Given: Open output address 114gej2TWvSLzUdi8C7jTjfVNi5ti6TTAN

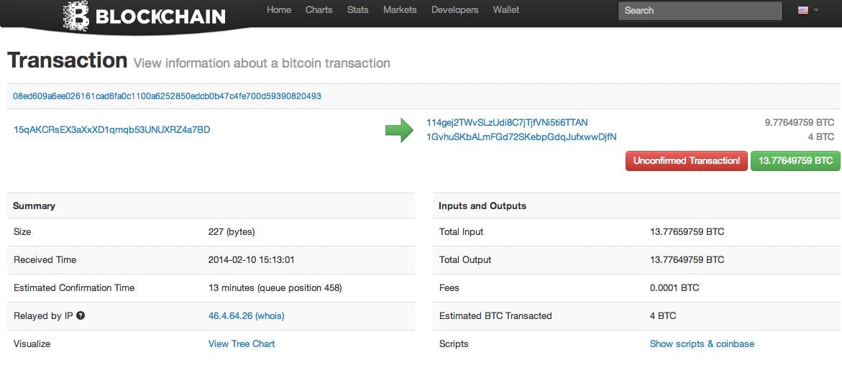Looking at the screenshot, I should coord(507,122).
